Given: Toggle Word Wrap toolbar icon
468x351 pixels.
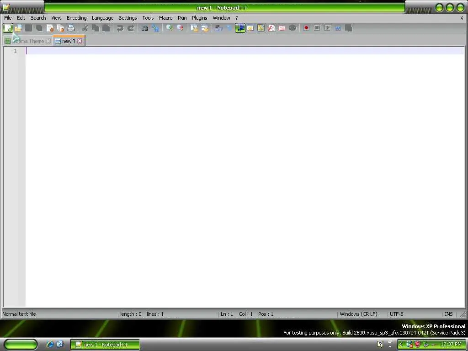Looking at the screenshot, I should [x=219, y=28].
